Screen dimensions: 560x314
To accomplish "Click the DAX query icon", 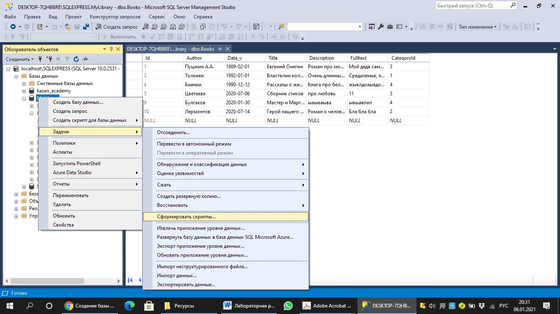I will pos(181,27).
